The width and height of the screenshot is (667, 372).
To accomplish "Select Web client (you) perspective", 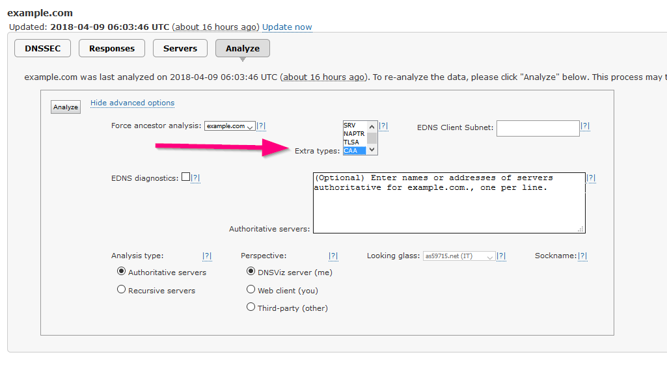I will tap(251, 289).
